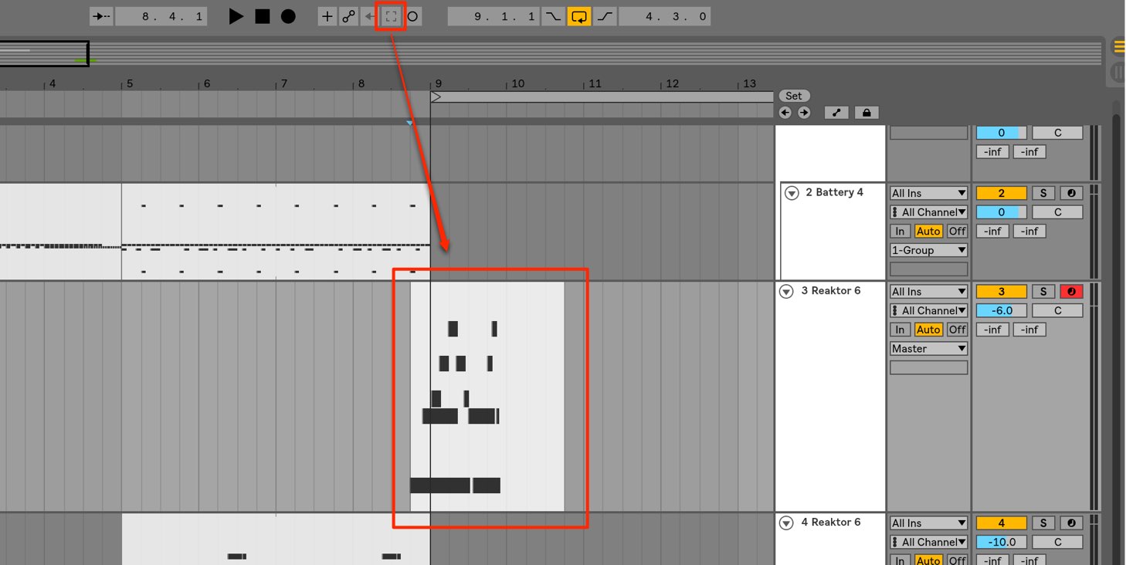Solo the Battery 4 track
Image resolution: width=1126 pixels, height=565 pixels.
point(1043,193)
